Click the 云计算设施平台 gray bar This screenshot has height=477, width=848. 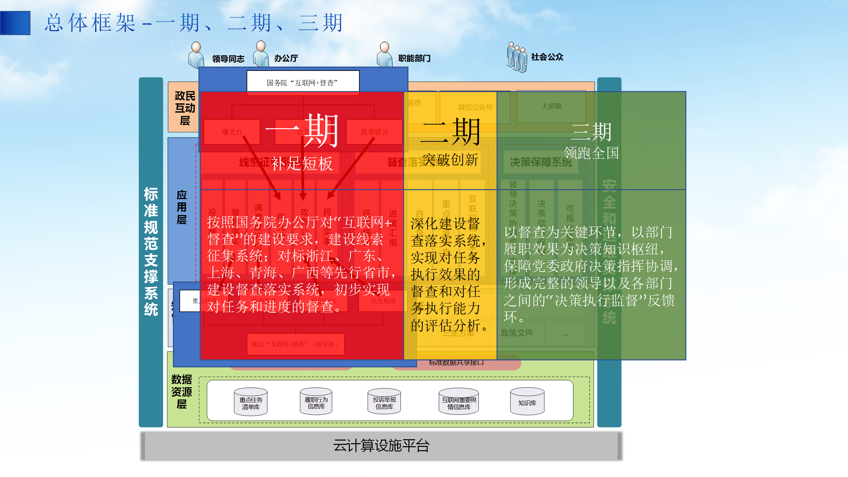click(x=381, y=446)
